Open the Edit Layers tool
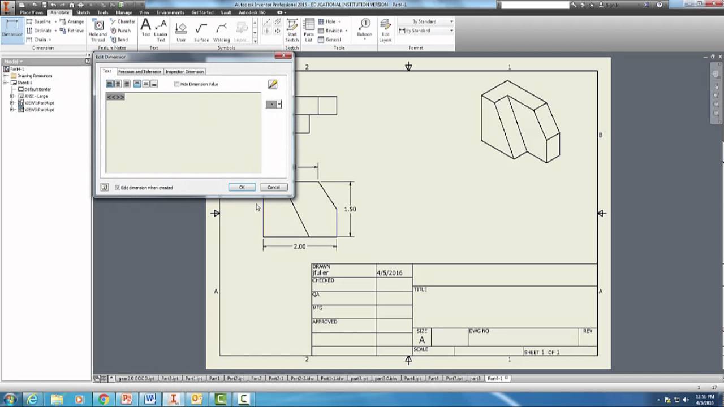The width and height of the screenshot is (724, 407). pos(385,31)
